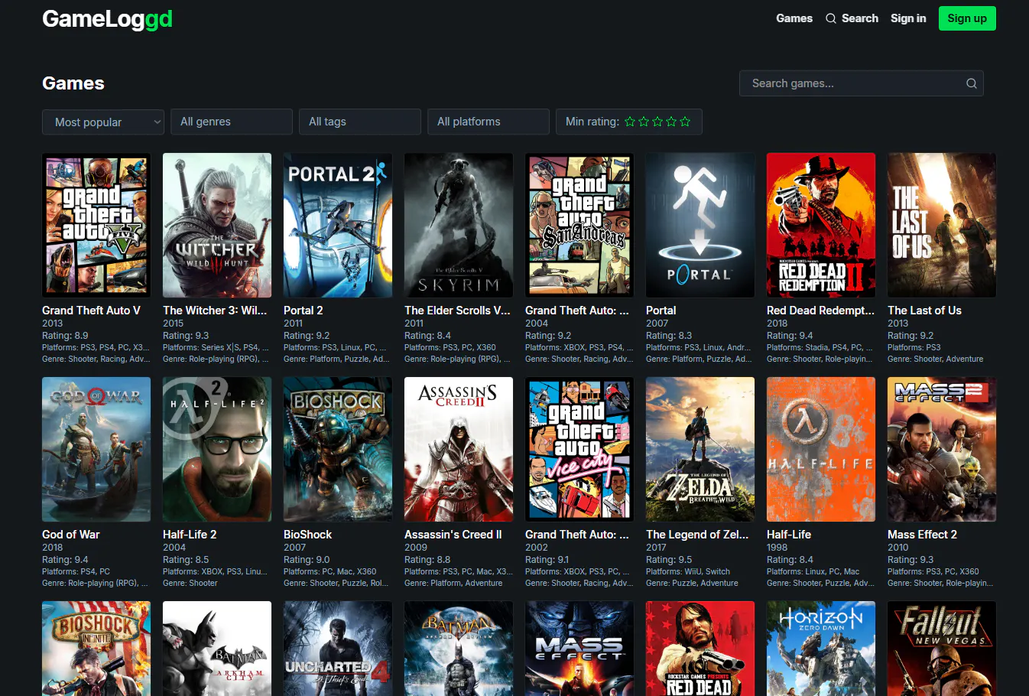This screenshot has height=696, width=1029.
Task: Open the Mass Effect 2 cover
Action: pyautogui.click(x=942, y=449)
